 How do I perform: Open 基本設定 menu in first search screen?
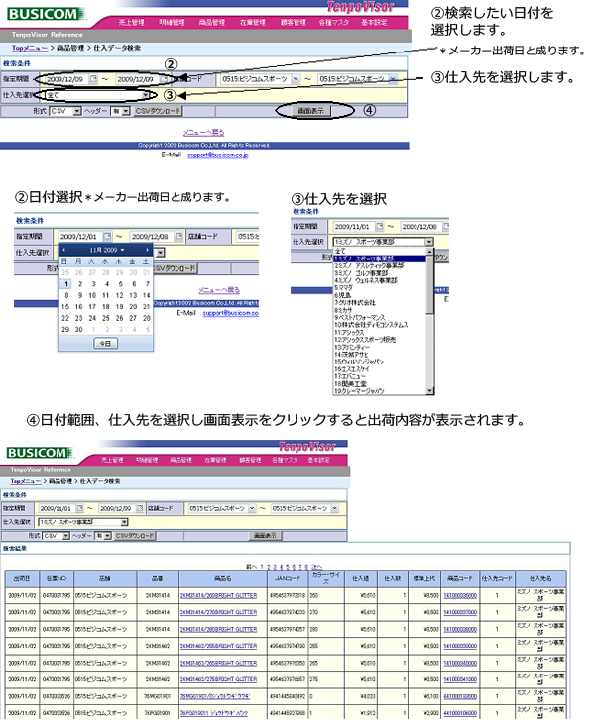pyautogui.click(x=374, y=22)
